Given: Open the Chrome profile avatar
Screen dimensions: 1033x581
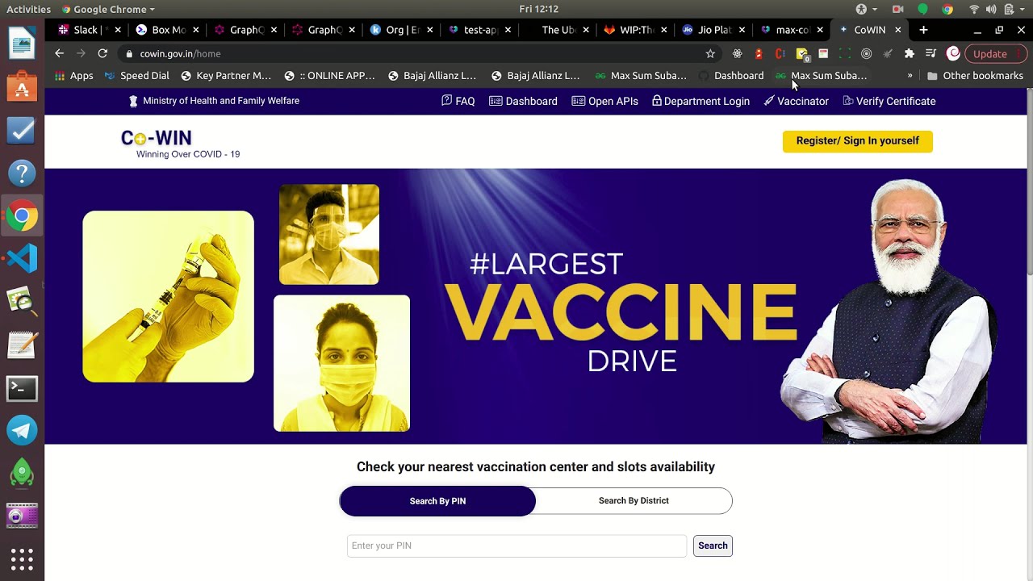Looking at the screenshot, I should point(953,53).
